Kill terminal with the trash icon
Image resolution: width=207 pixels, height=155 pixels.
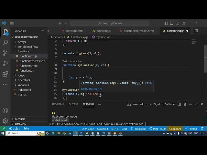pyautogui.click(x=185, y=104)
